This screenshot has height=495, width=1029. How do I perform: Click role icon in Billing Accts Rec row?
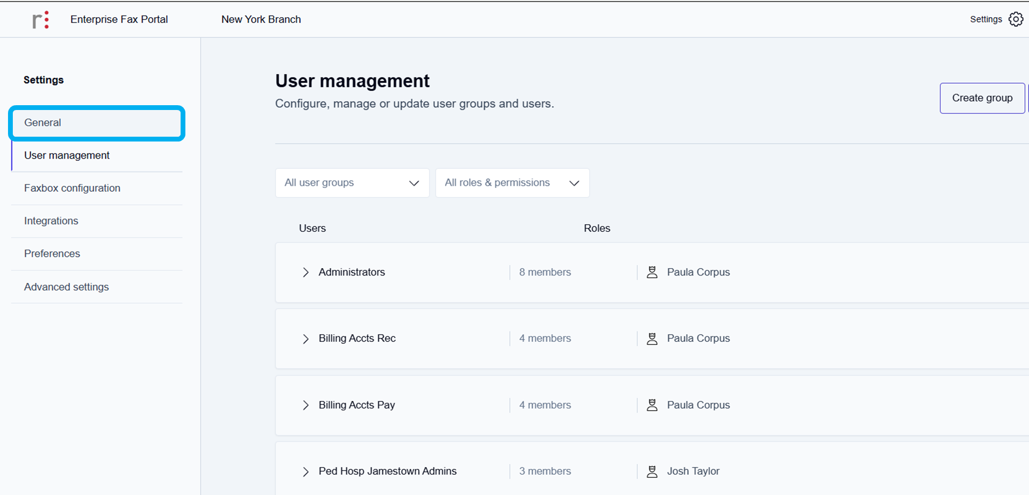click(x=652, y=339)
